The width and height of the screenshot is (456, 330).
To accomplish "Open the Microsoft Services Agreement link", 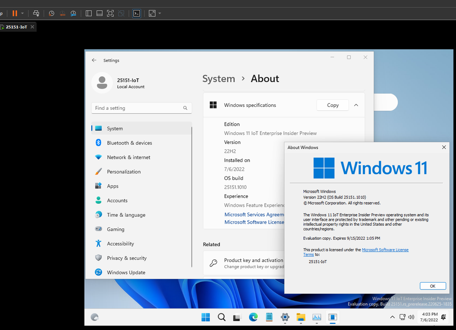I will (254, 214).
